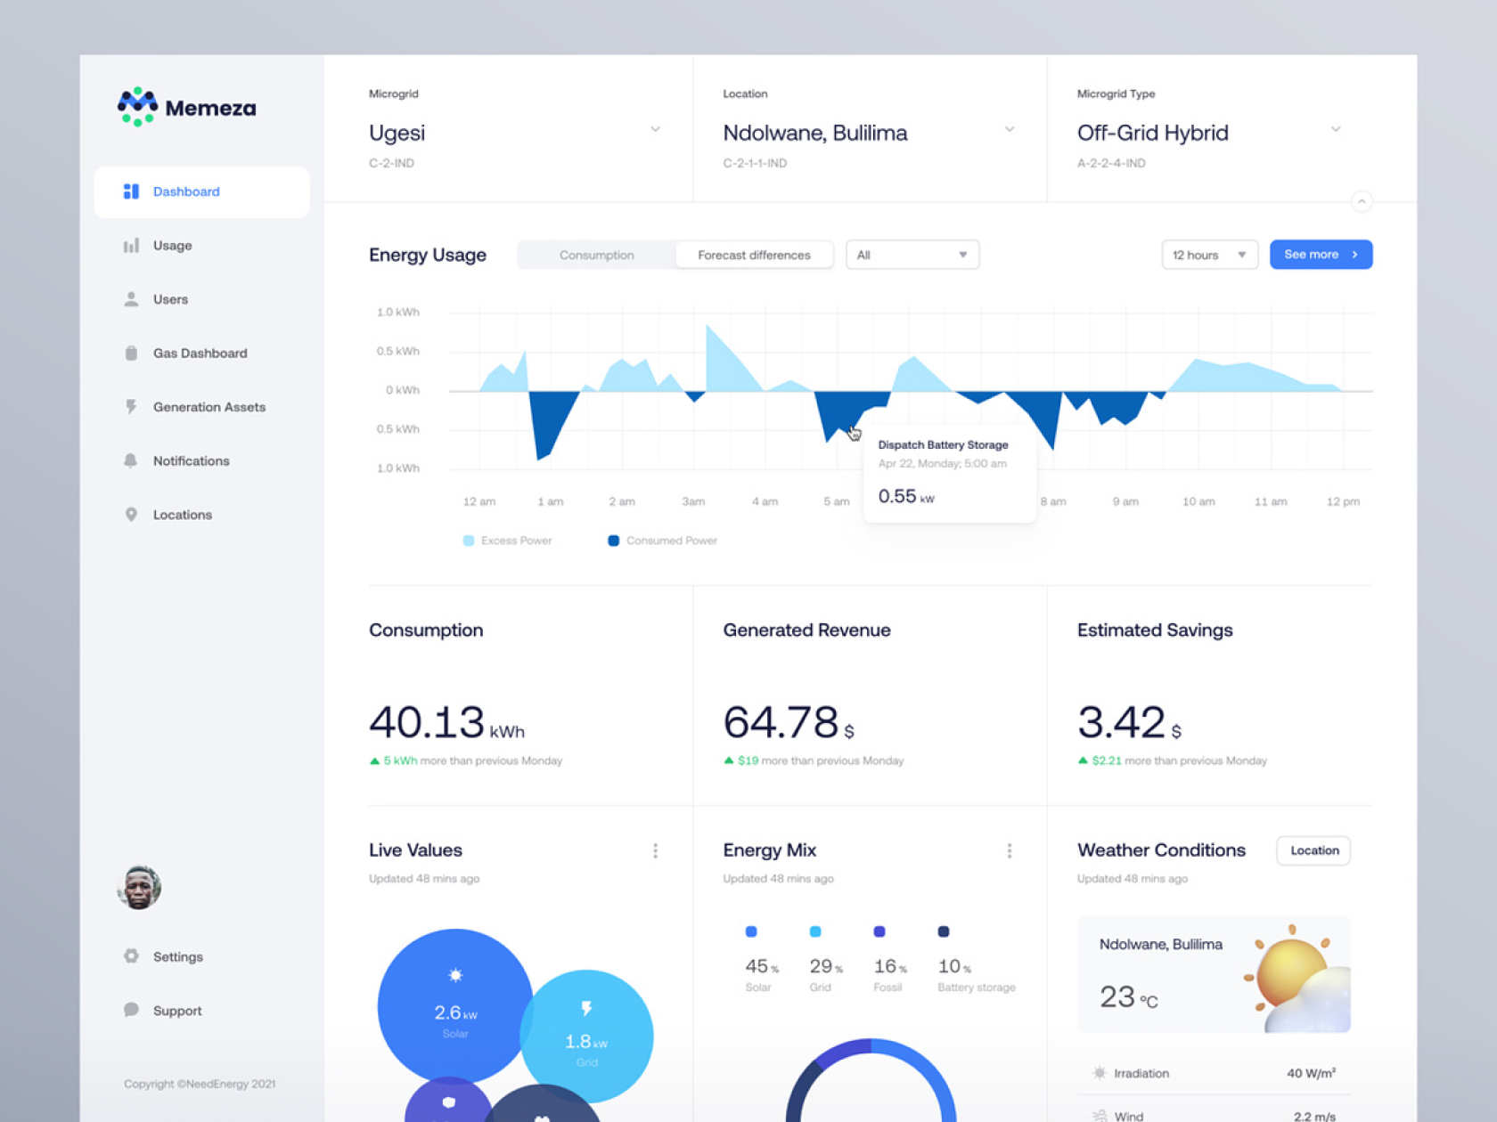
Task: Open Energy Mix three-dot menu
Action: (1010, 850)
